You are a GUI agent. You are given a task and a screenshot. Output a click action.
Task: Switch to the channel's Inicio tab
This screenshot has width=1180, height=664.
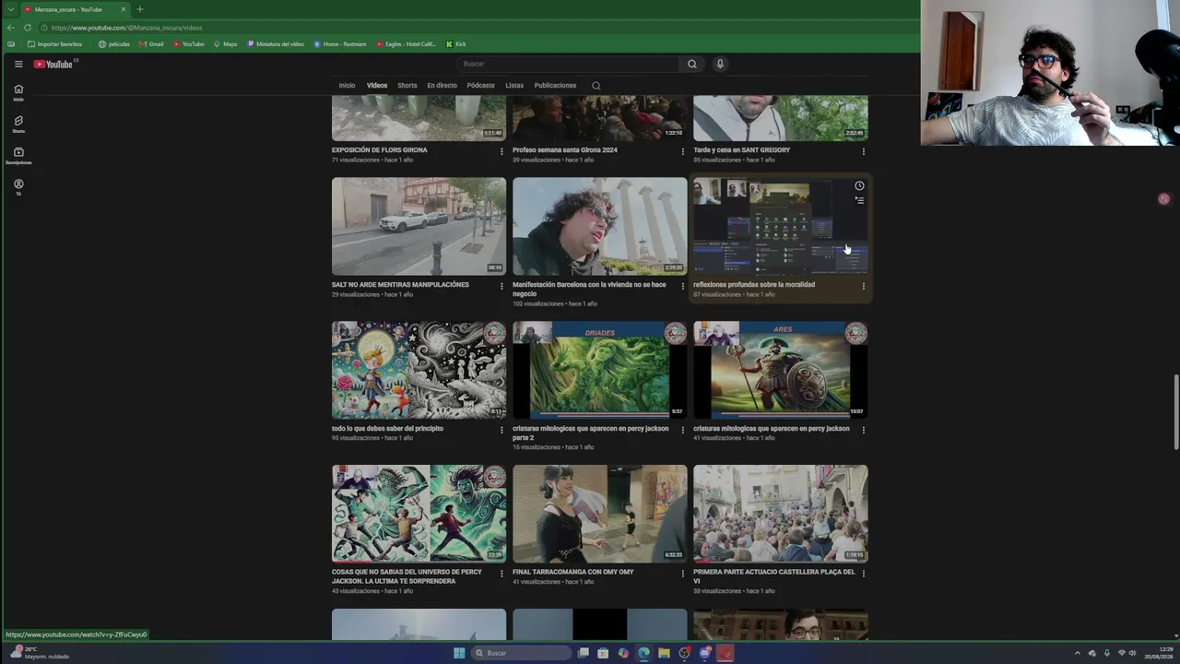[347, 86]
